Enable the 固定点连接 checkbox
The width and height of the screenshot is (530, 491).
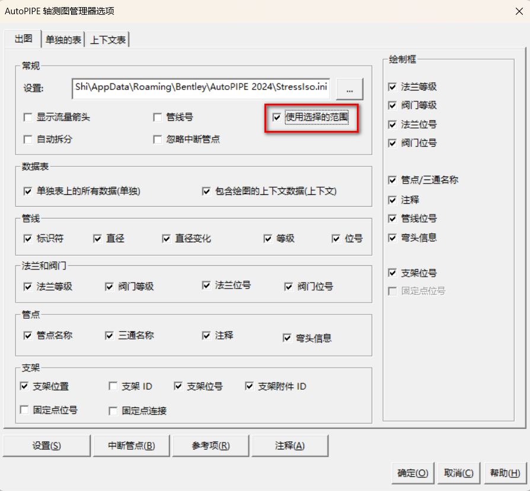[113, 411]
